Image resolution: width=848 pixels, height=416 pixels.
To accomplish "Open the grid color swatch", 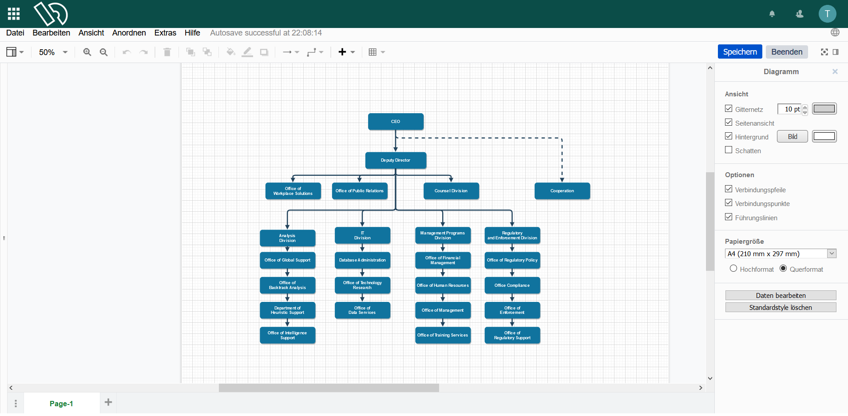I will click(x=824, y=109).
